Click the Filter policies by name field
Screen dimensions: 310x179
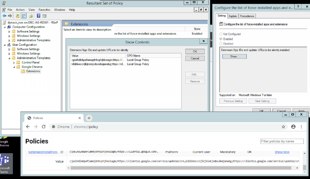[x=282, y=141]
